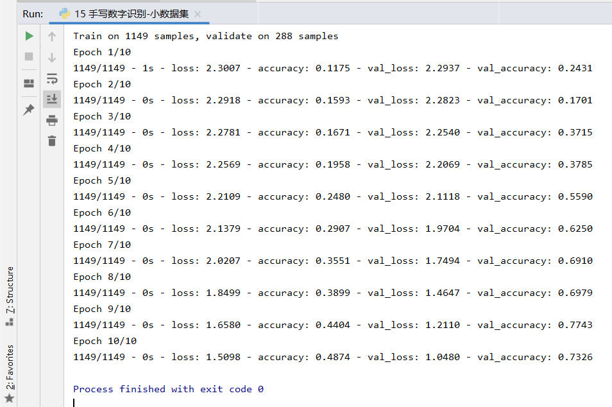Click the accuracy value 0.4874
Image resolution: width=612 pixels, height=407 pixels.
point(333,357)
